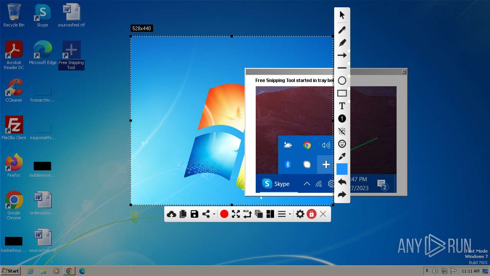This screenshot has height=276, width=490.
Task: Open File Explorer from taskbar
Action: (43, 271)
